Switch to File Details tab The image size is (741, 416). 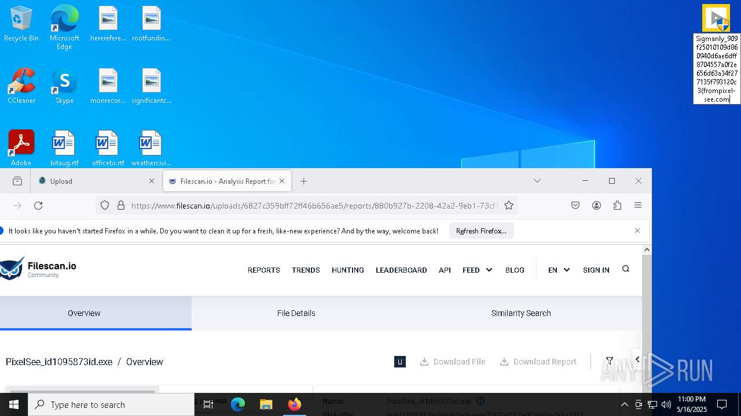(x=296, y=313)
